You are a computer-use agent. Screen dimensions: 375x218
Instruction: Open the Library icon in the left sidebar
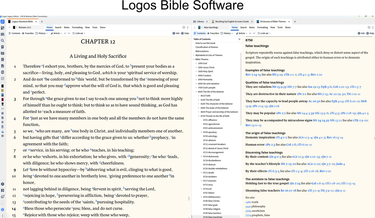[3, 34]
